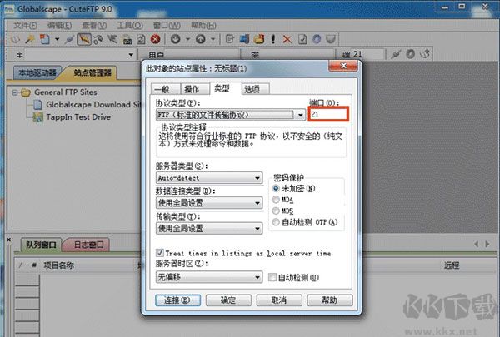Screen dimensions: 500x337
Task: Click the blue Folder view toolbar icon
Action: pyautogui.click(x=244, y=39)
